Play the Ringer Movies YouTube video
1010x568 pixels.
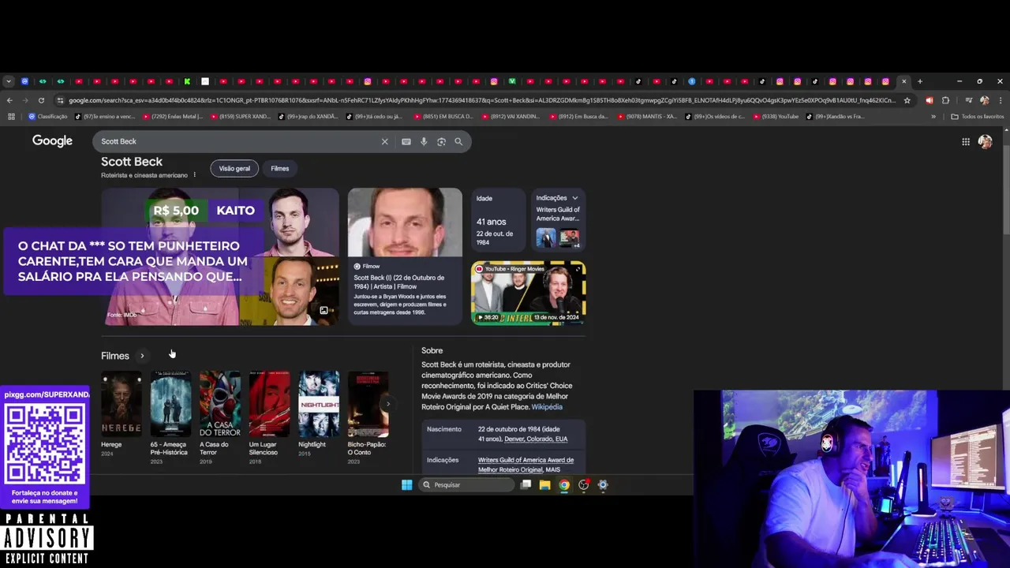pos(528,293)
